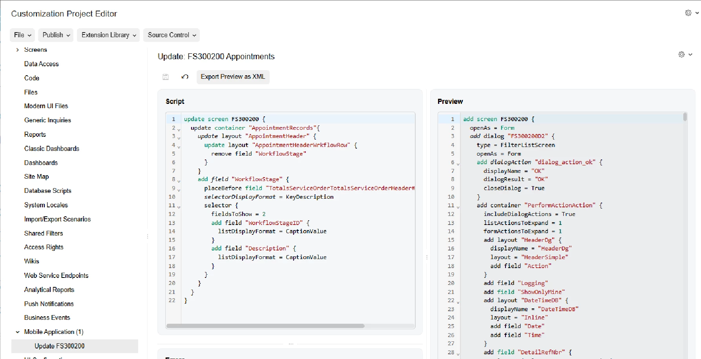This screenshot has height=359, width=701.
Task: Open the Extension Library menu
Action: click(108, 35)
